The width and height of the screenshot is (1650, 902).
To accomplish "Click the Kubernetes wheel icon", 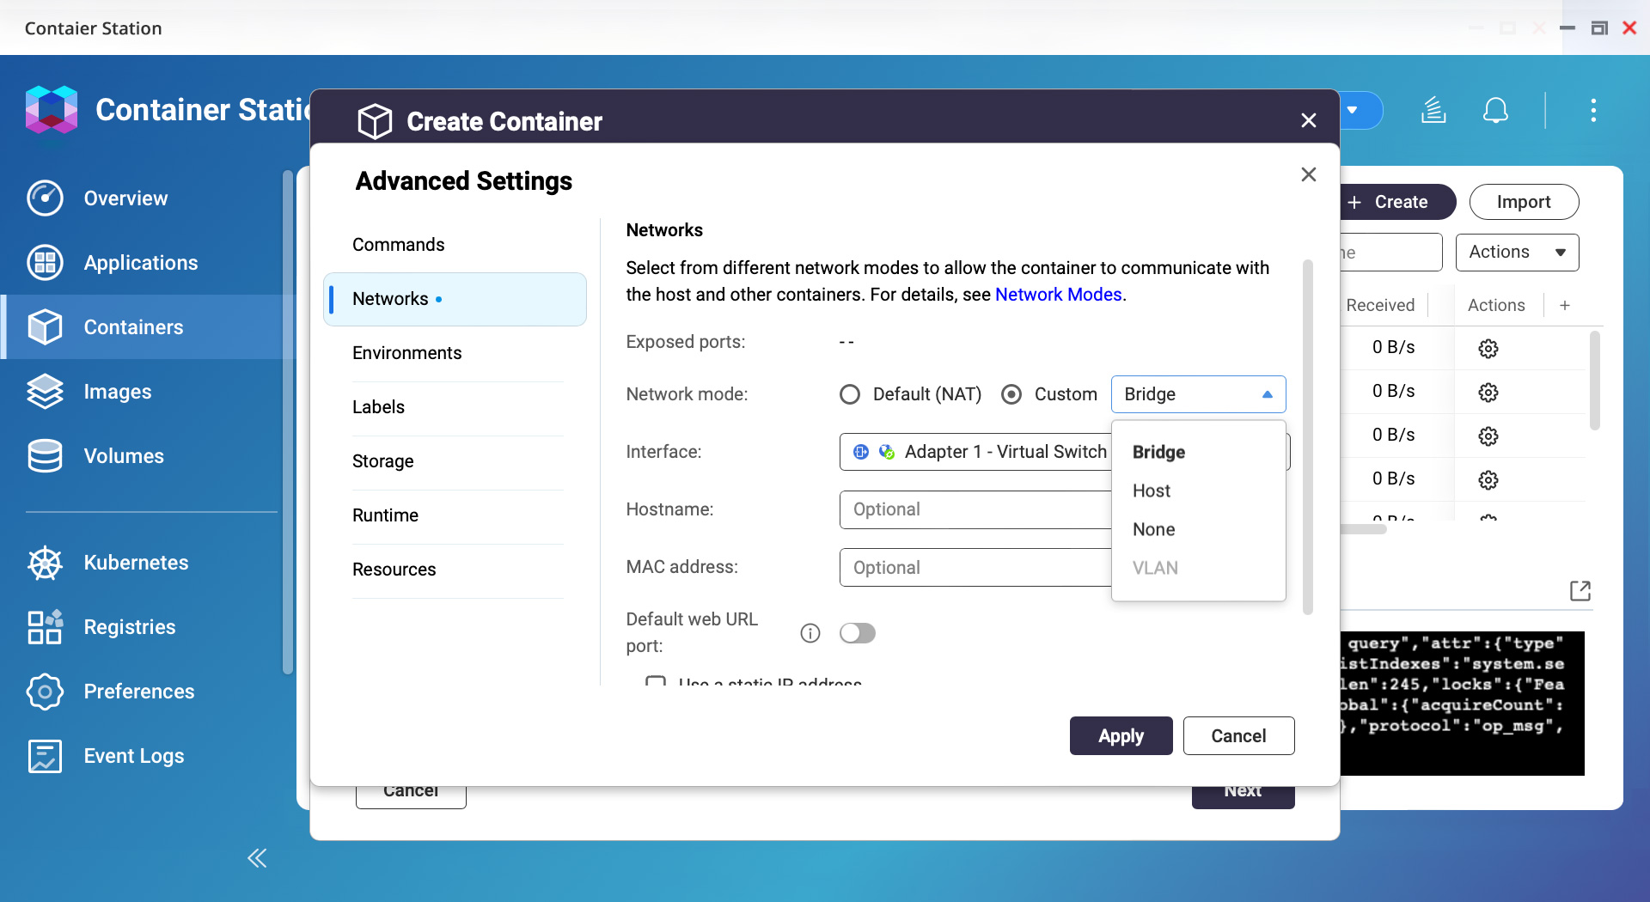I will pyautogui.click(x=45, y=563).
